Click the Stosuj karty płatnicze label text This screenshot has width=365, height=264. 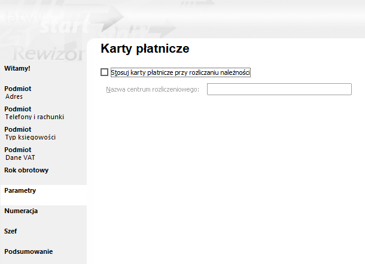[x=180, y=72]
